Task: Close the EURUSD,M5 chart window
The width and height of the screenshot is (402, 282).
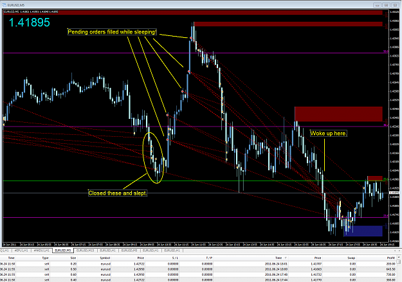Action: (395, 5)
